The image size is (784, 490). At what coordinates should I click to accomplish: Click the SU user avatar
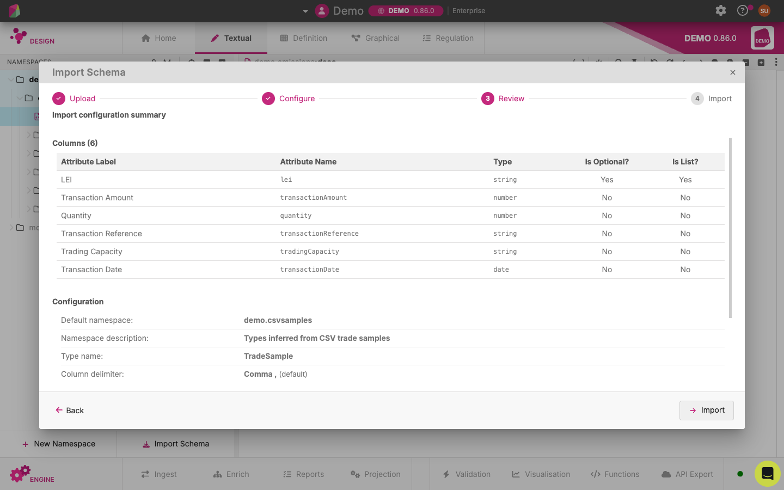(x=764, y=10)
